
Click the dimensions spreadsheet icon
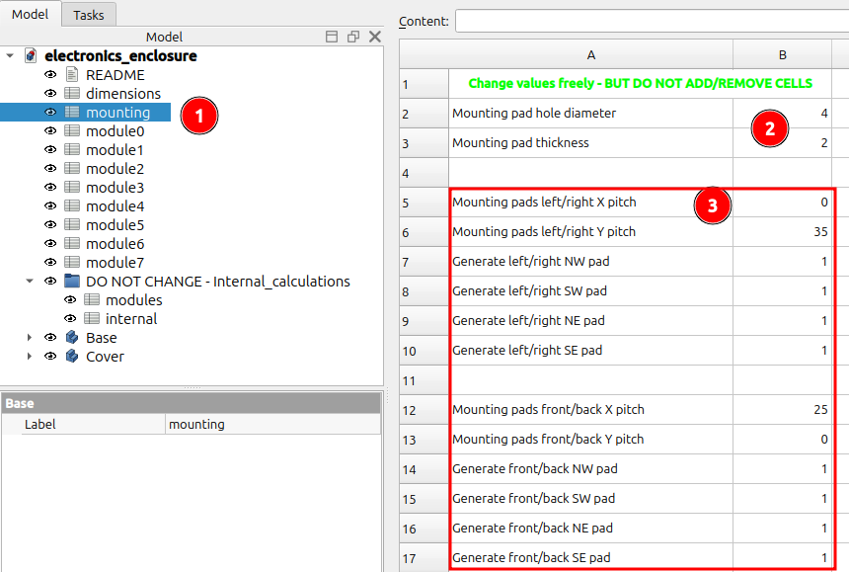pos(72,93)
